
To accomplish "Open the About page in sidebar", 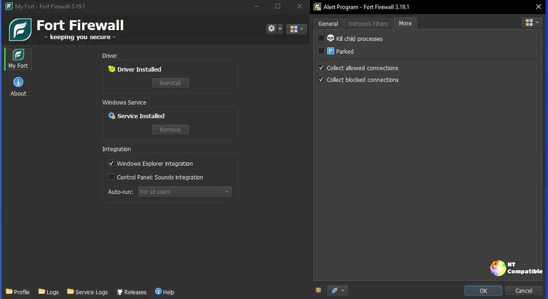I will [x=18, y=87].
